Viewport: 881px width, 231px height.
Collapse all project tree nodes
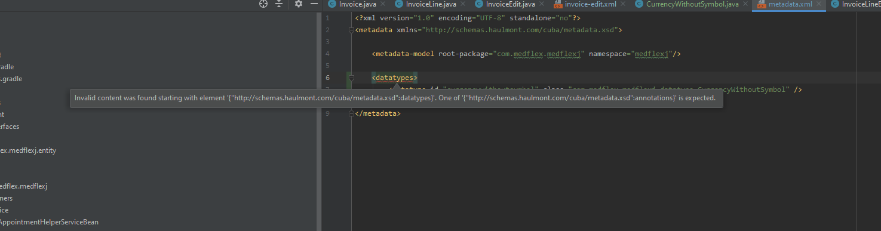pos(279,4)
